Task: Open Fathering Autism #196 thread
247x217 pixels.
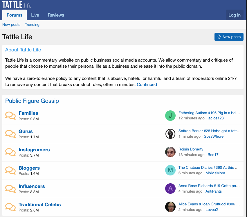Action: tap(209, 113)
